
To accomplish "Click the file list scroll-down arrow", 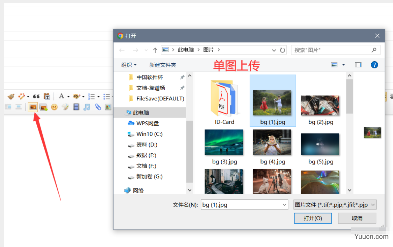I will point(350,190).
